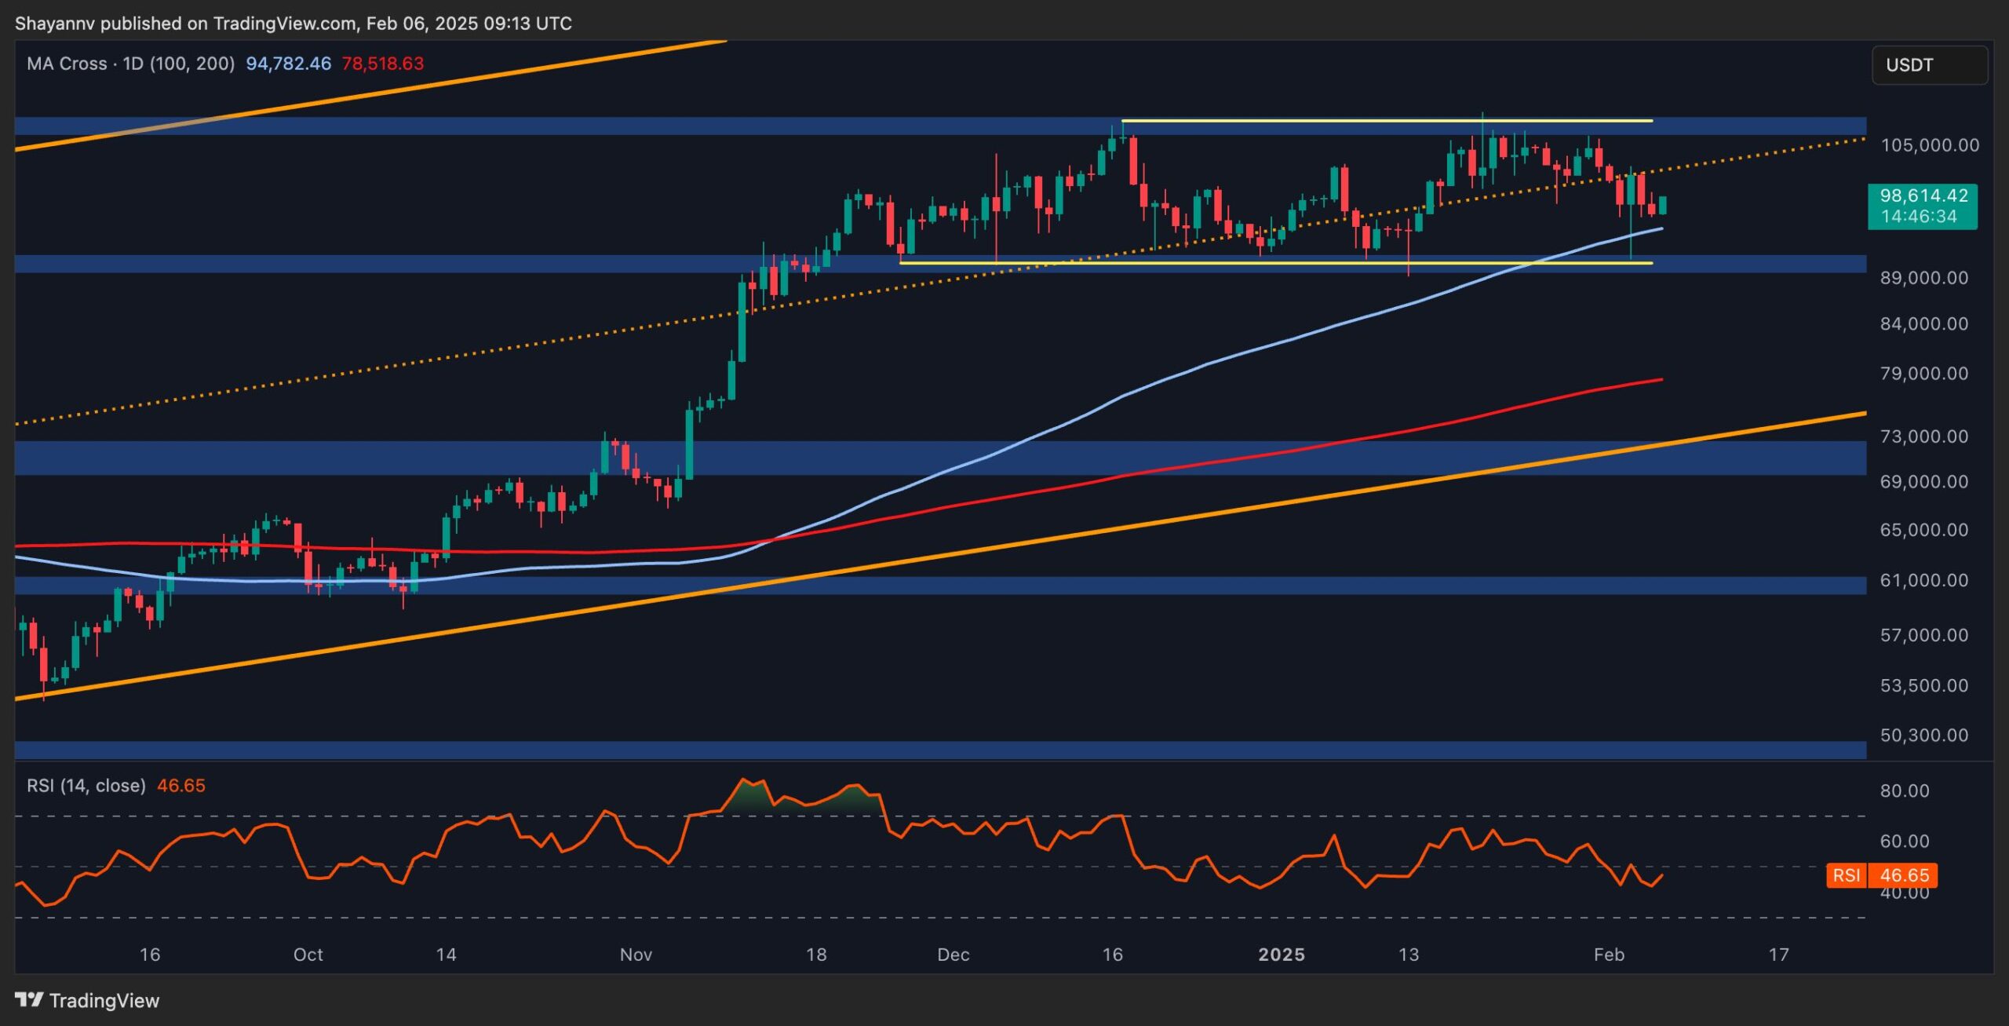Viewport: 2009px width, 1026px height.
Task: Click the published-by Shayannv header text
Action: (x=293, y=24)
